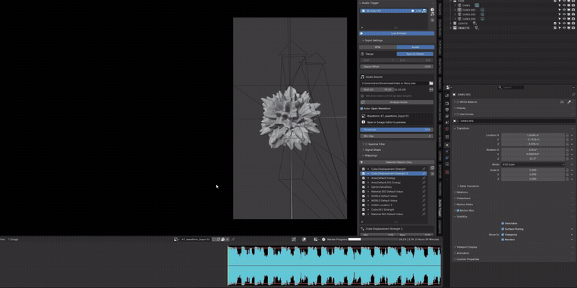
Task: Toggle the Motion Blur checkbox
Action: (458, 211)
